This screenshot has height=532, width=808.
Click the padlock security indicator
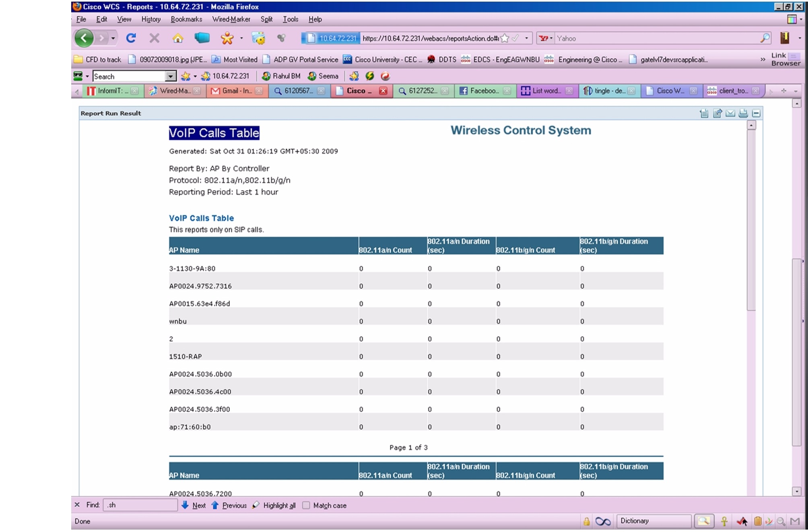tap(587, 520)
